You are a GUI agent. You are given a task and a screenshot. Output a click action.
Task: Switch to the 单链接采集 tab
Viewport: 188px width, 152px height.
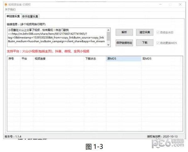(13, 16)
